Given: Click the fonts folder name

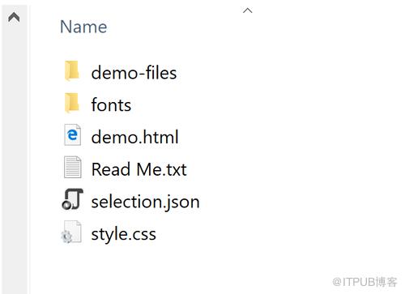Looking at the screenshot, I should [x=111, y=104].
